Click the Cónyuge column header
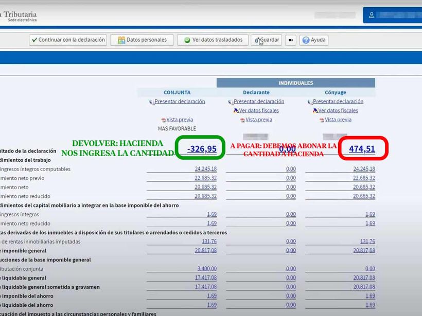Viewport: 422px width, 316px height. (336, 92)
